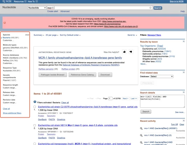Collapse the Search details panel
The width and height of the screenshot is (187, 145).
click(x=184, y=92)
